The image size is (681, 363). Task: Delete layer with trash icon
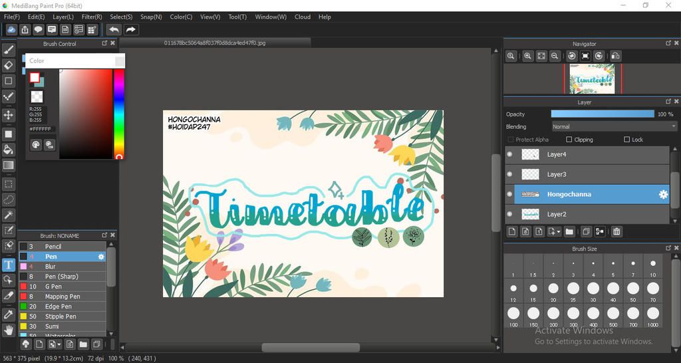[x=616, y=231]
